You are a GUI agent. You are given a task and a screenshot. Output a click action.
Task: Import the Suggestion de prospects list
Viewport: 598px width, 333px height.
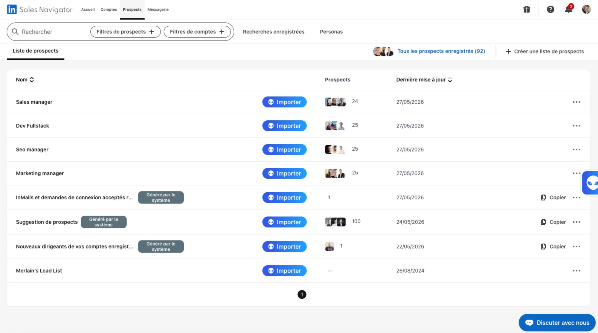pyautogui.click(x=284, y=222)
